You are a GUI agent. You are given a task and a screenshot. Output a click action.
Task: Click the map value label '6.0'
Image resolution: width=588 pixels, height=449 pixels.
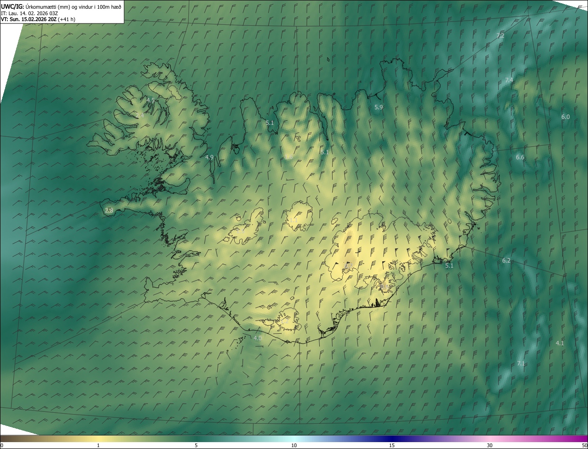565,117
